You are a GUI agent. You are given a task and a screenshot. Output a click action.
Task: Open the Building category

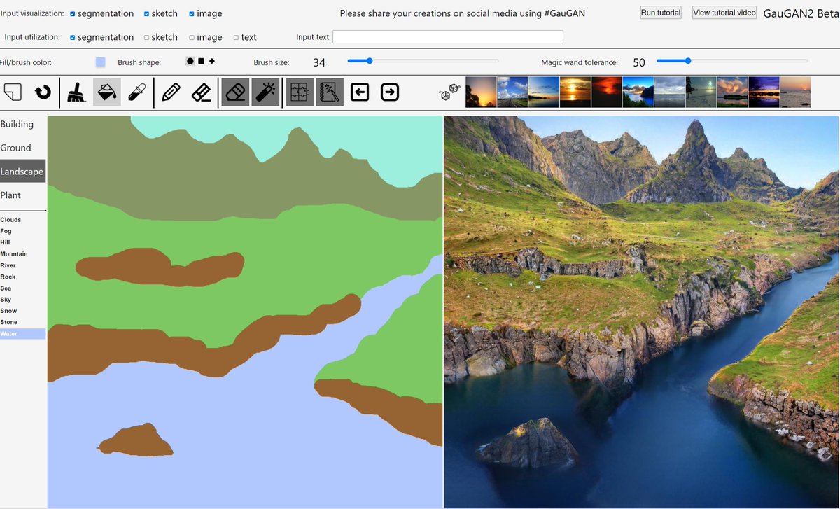point(22,124)
